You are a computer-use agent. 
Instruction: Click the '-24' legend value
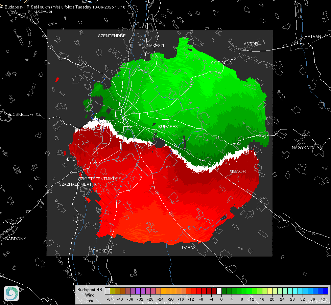[161, 299]
